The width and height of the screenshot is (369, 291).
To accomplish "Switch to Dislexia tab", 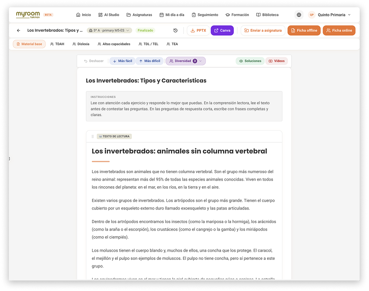I will click(81, 44).
